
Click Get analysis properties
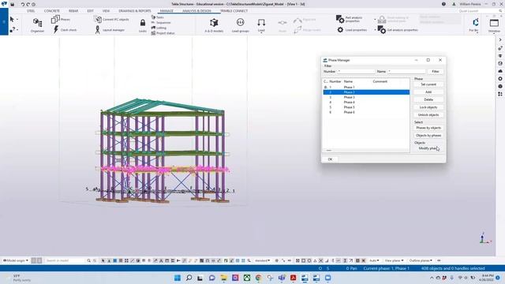(398, 30)
